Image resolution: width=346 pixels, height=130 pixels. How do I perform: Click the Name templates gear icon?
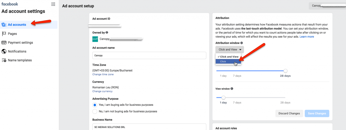coord(4,60)
